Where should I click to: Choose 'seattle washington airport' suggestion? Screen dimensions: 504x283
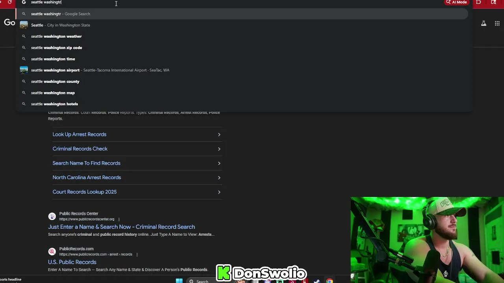[x=242, y=70]
